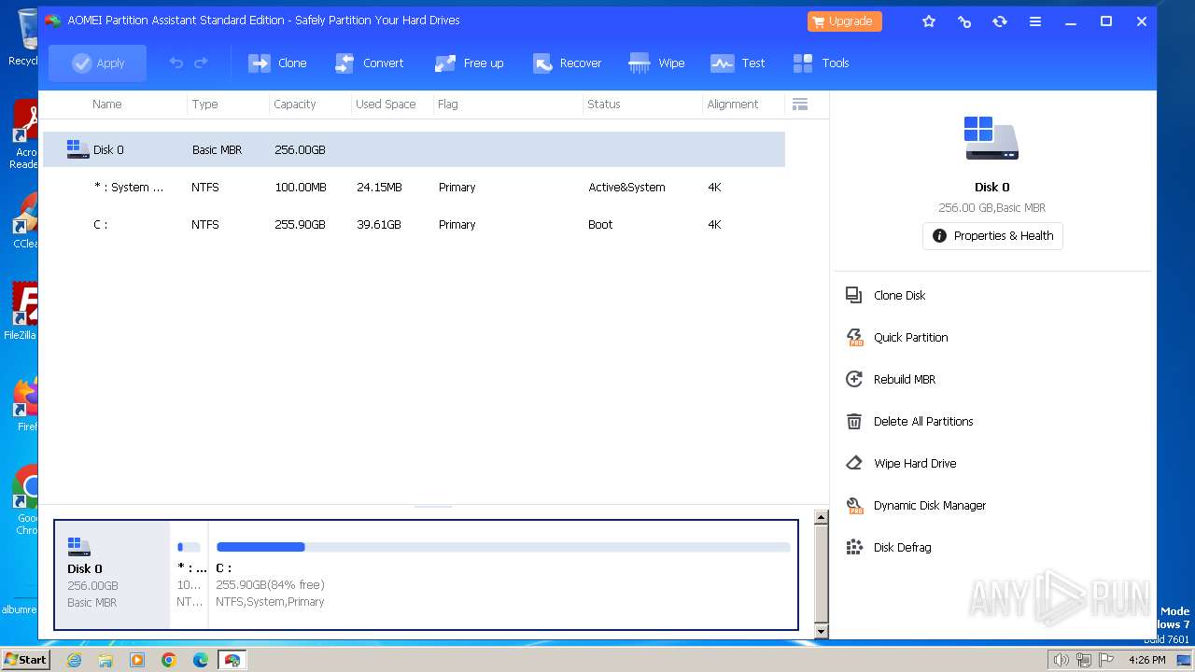Open the Tools menu

tap(821, 63)
